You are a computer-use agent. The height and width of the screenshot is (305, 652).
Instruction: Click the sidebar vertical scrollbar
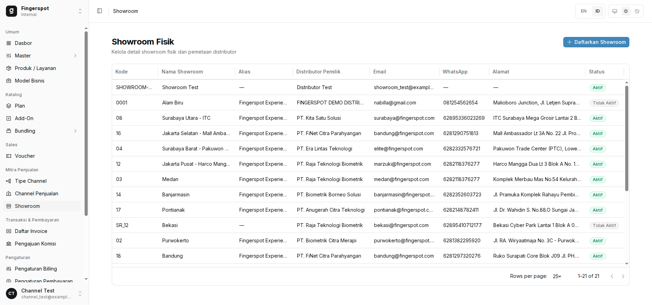[x=86, y=124]
